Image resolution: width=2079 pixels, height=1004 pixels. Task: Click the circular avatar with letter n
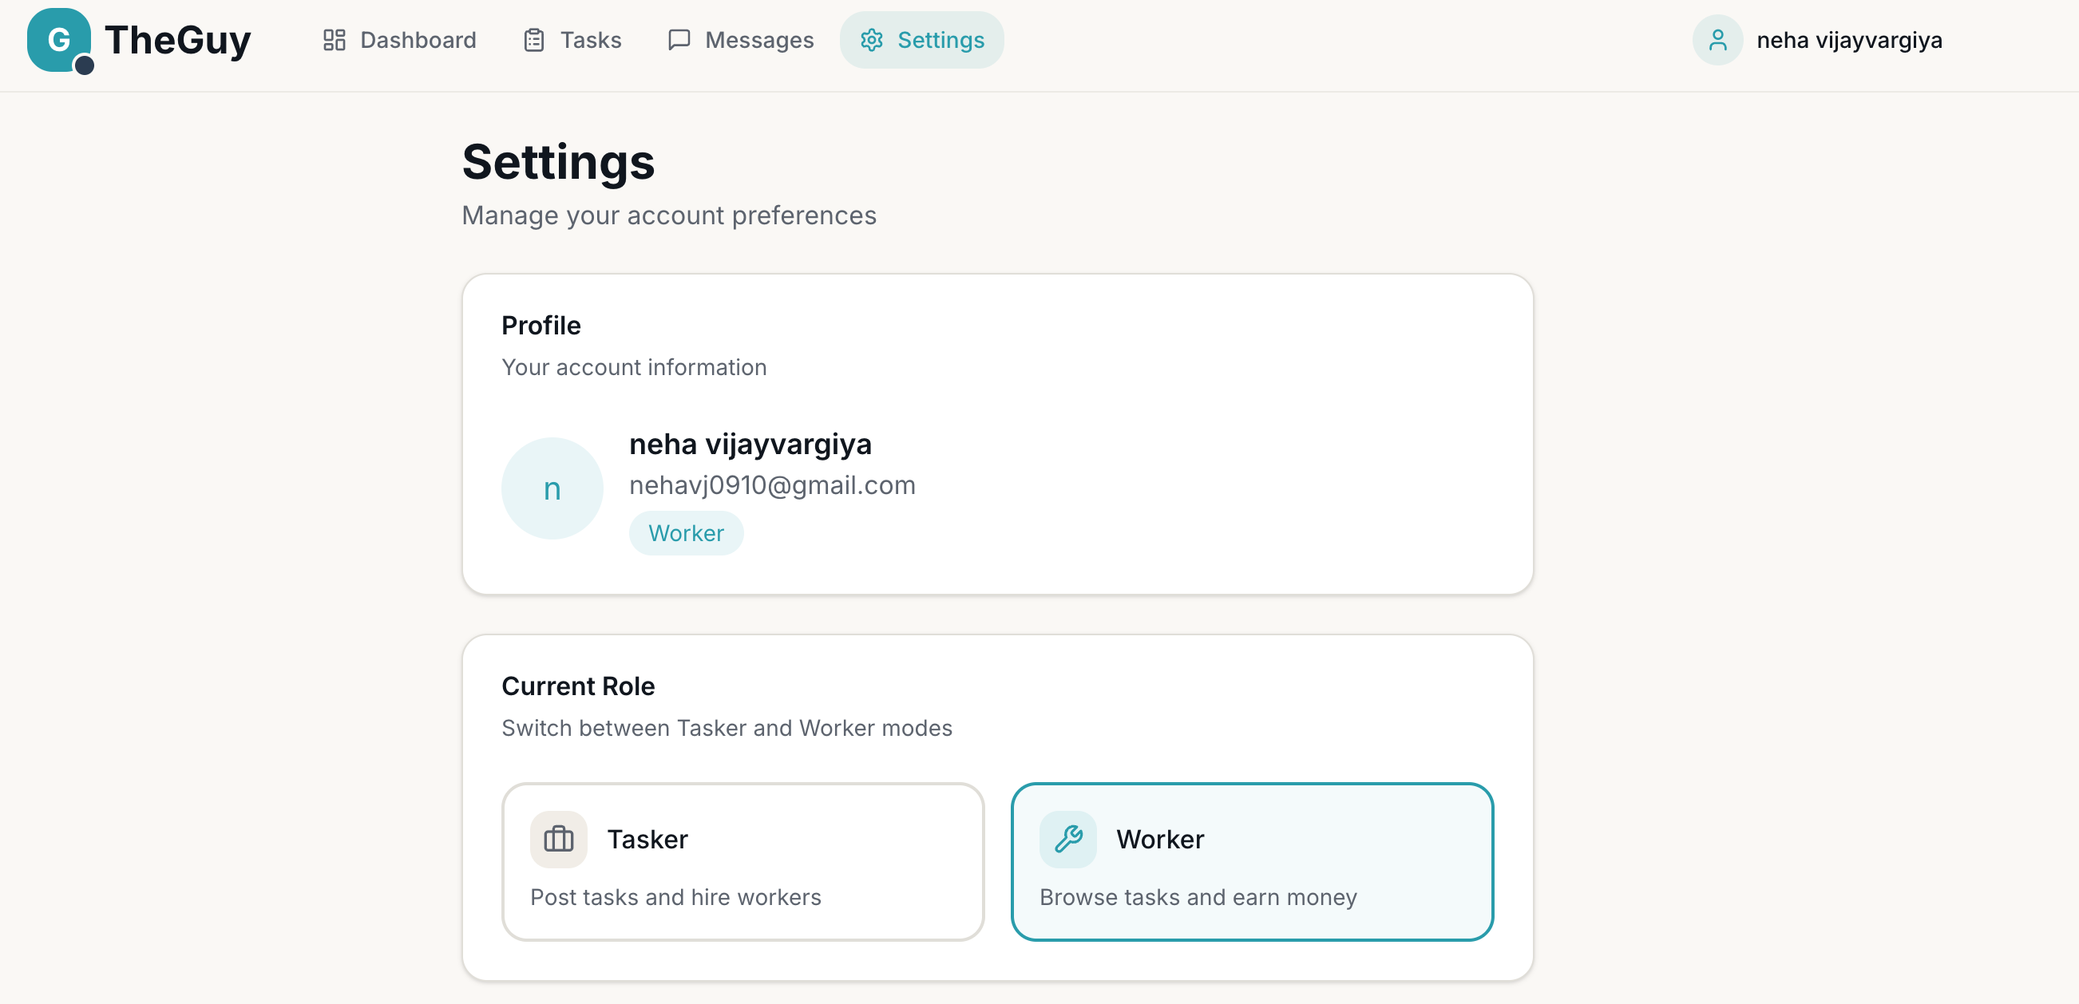552,488
